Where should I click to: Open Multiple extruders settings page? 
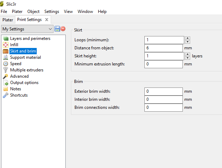click(27, 70)
